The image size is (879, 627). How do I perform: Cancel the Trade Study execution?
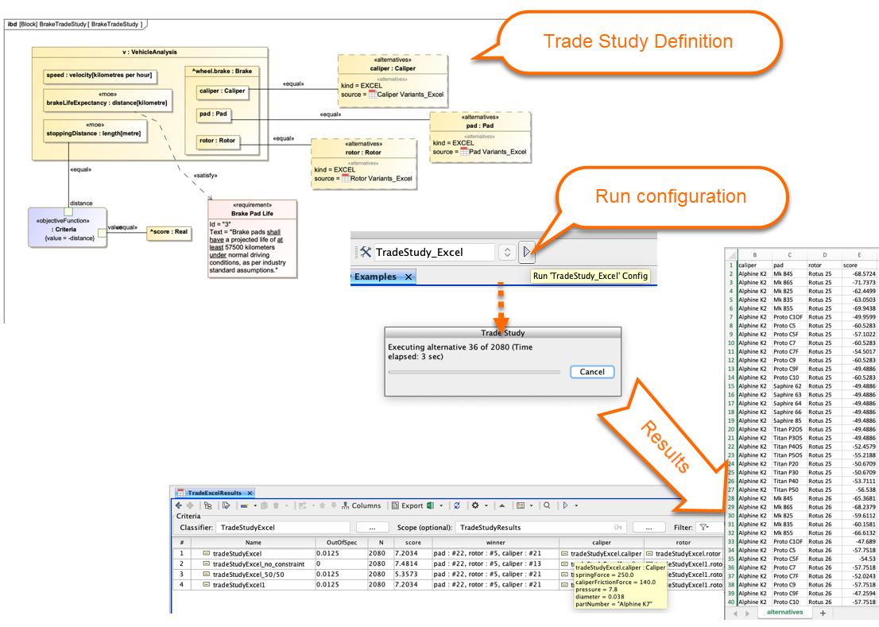pyautogui.click(x=591, y=372)
